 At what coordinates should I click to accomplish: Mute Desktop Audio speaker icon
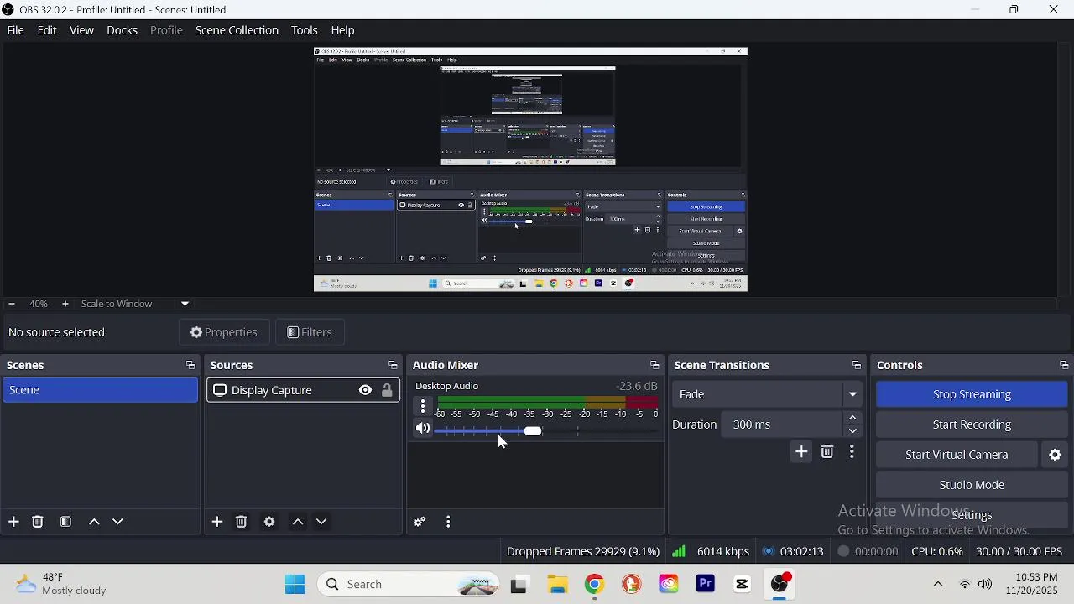[423, 429]
